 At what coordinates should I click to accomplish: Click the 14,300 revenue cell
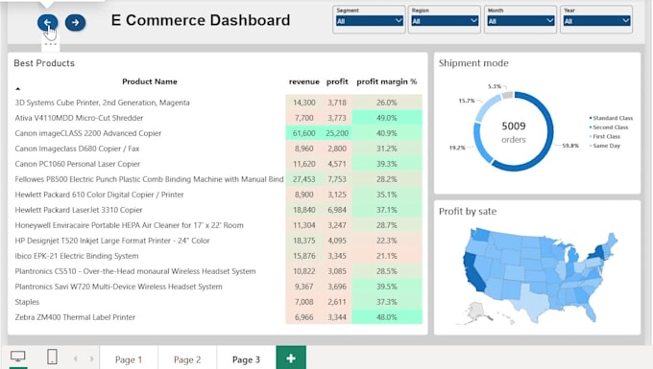(x=304, y=103)
